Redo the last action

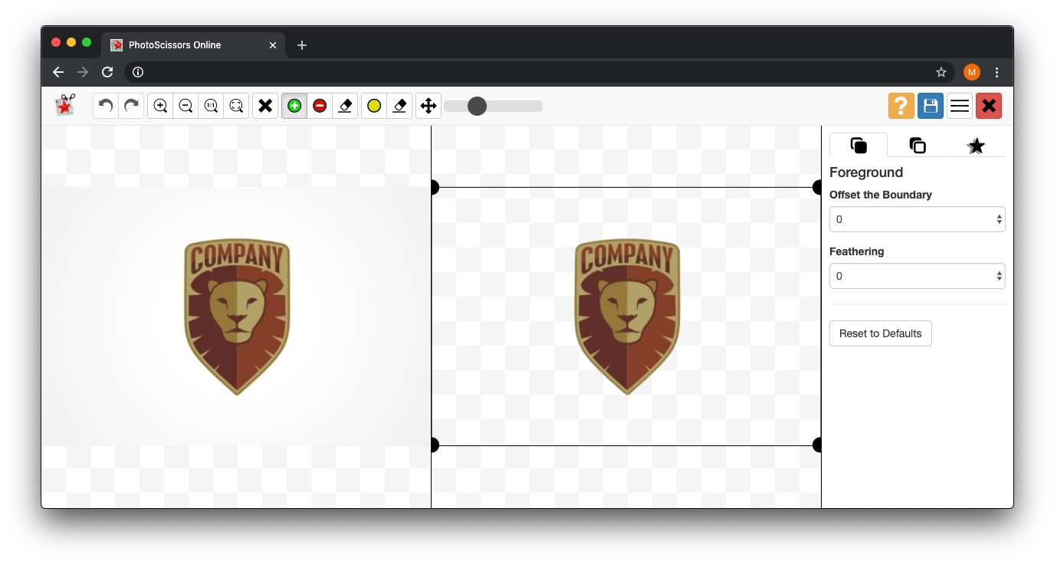(131, 106)
